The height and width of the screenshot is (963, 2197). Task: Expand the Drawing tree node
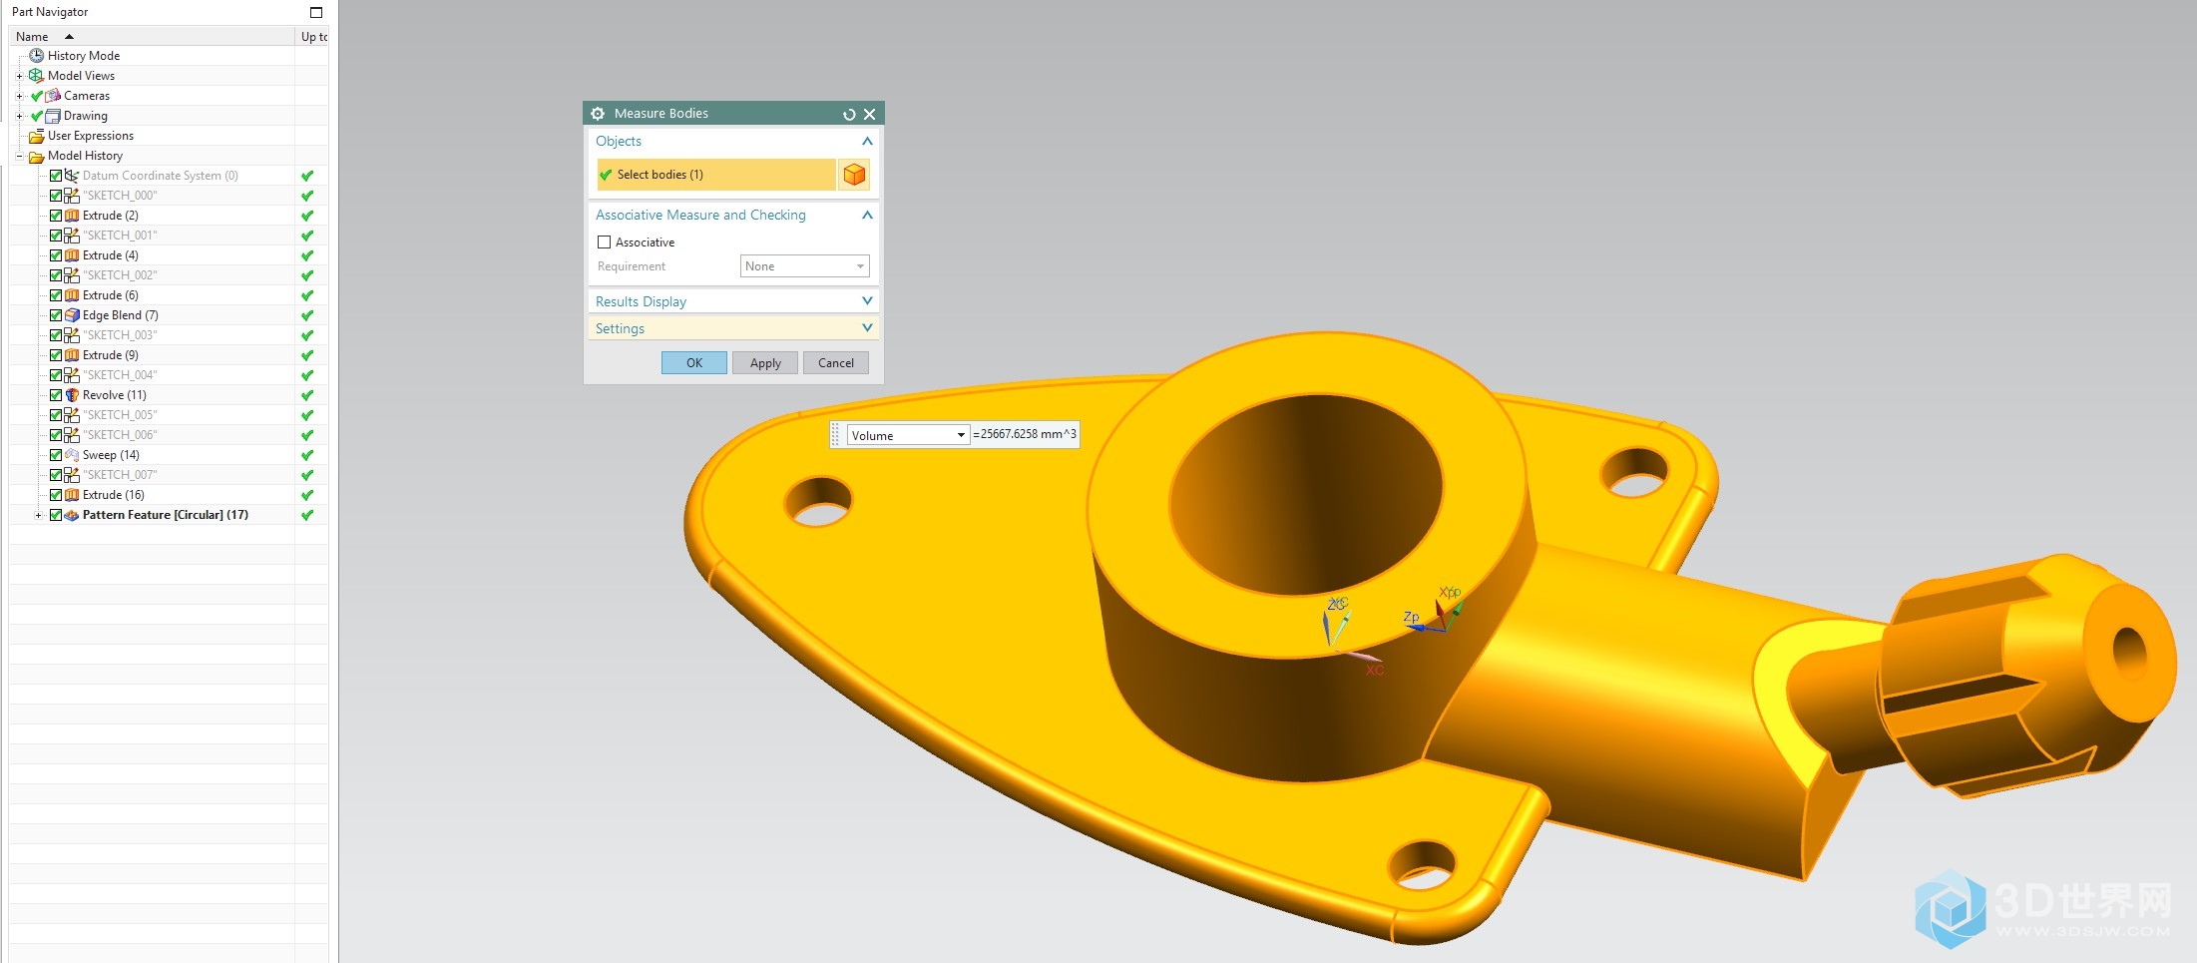click(19, 116)
